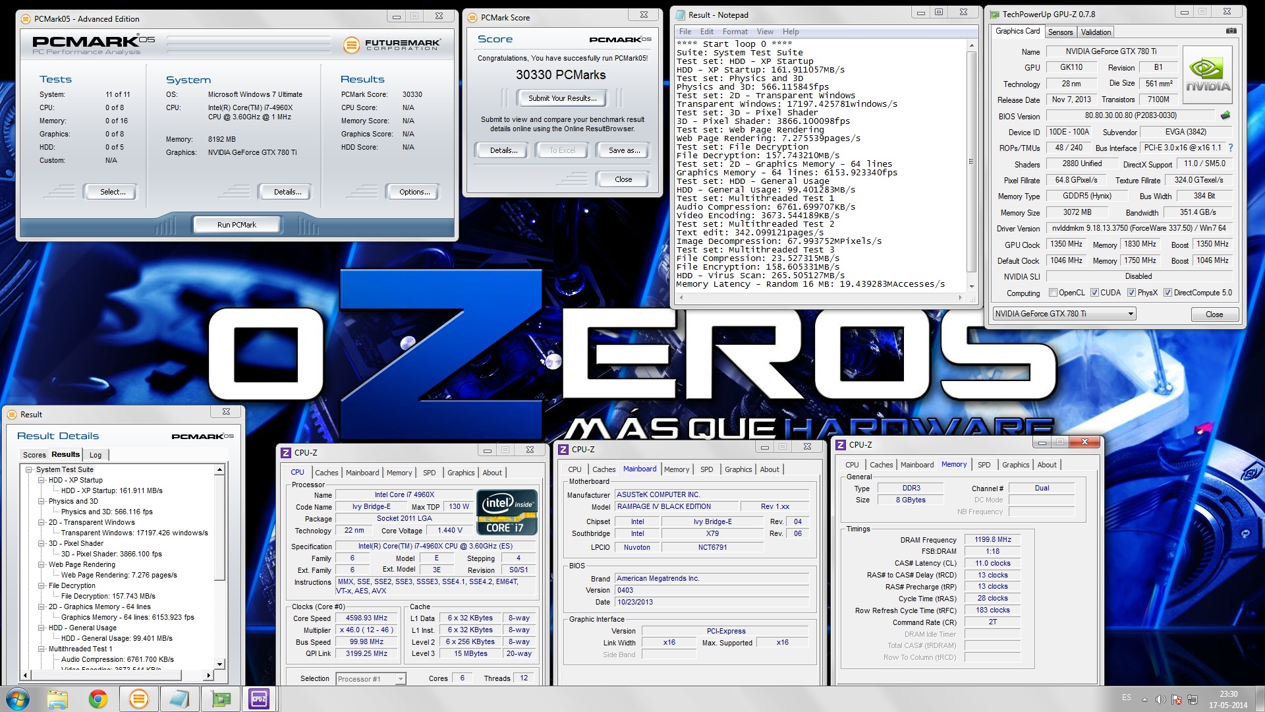Collapse the Web Page Rendering node
This screenshot has width=1265, height=712.
(x=42, y=565)
